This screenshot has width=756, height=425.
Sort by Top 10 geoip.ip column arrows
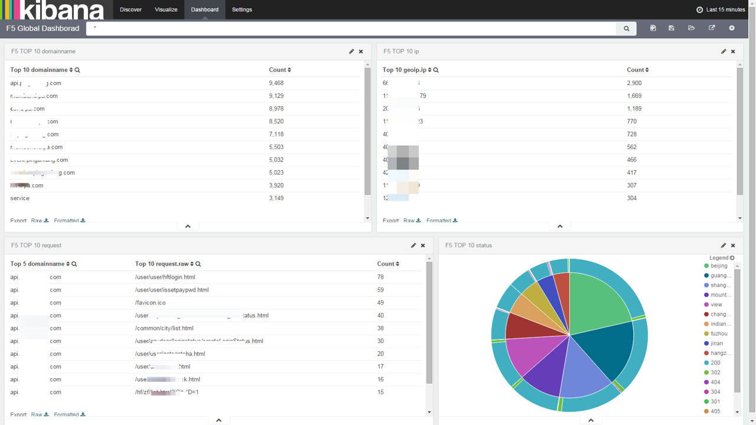click(429, 70)
